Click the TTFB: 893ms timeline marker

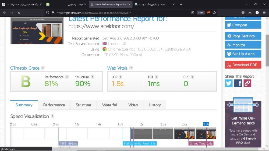[x=68, y=143]
